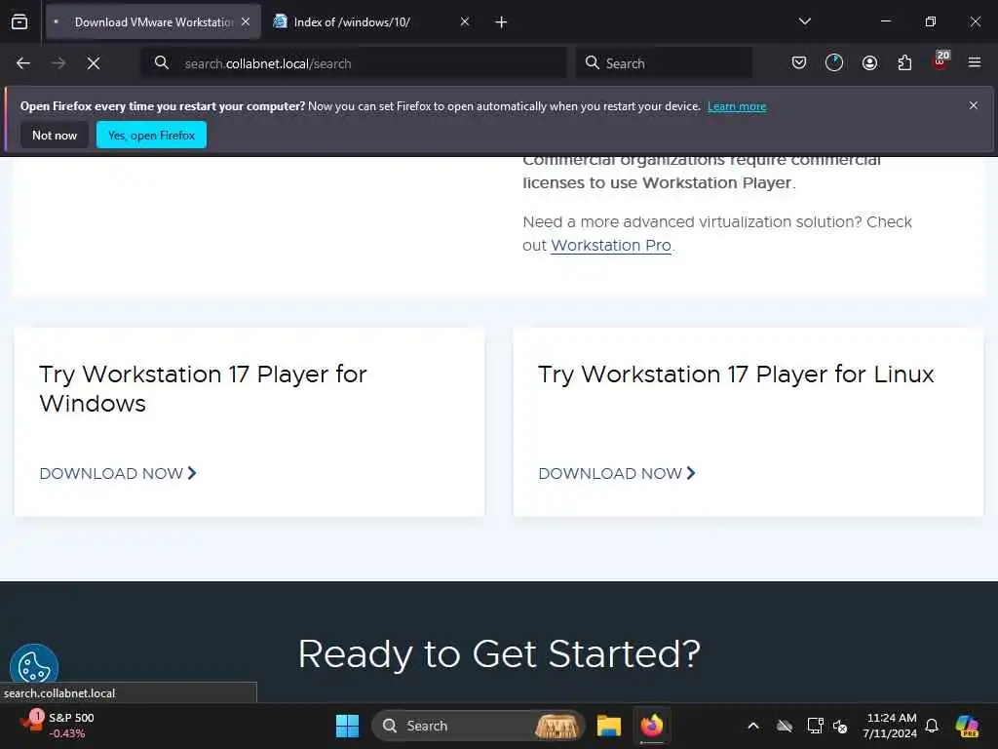The height and width of the screenshot is (749, 998).
Task: Click the Firefox taskbar icon
Action: 652,726
